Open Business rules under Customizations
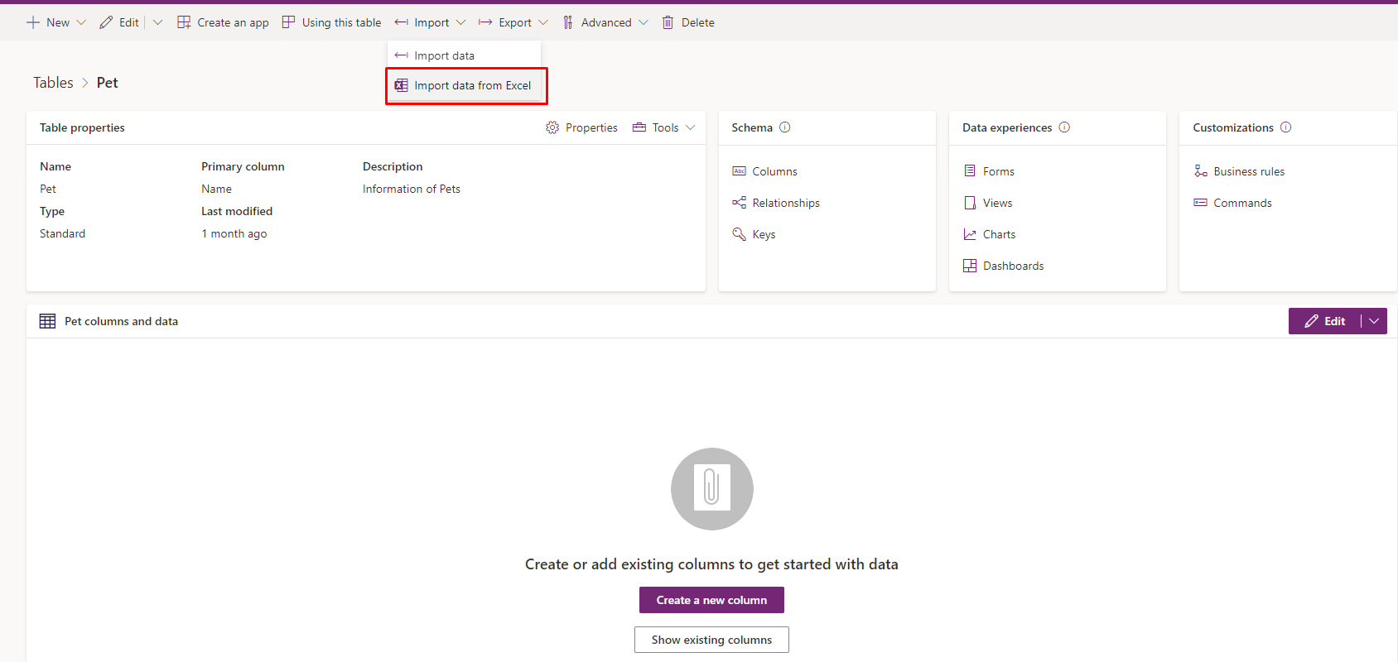The height and width of the screenshot is (662, 1398). click(1248, 171)
